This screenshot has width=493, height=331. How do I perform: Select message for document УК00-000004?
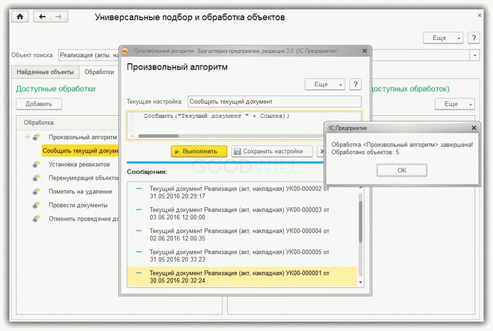242,234
